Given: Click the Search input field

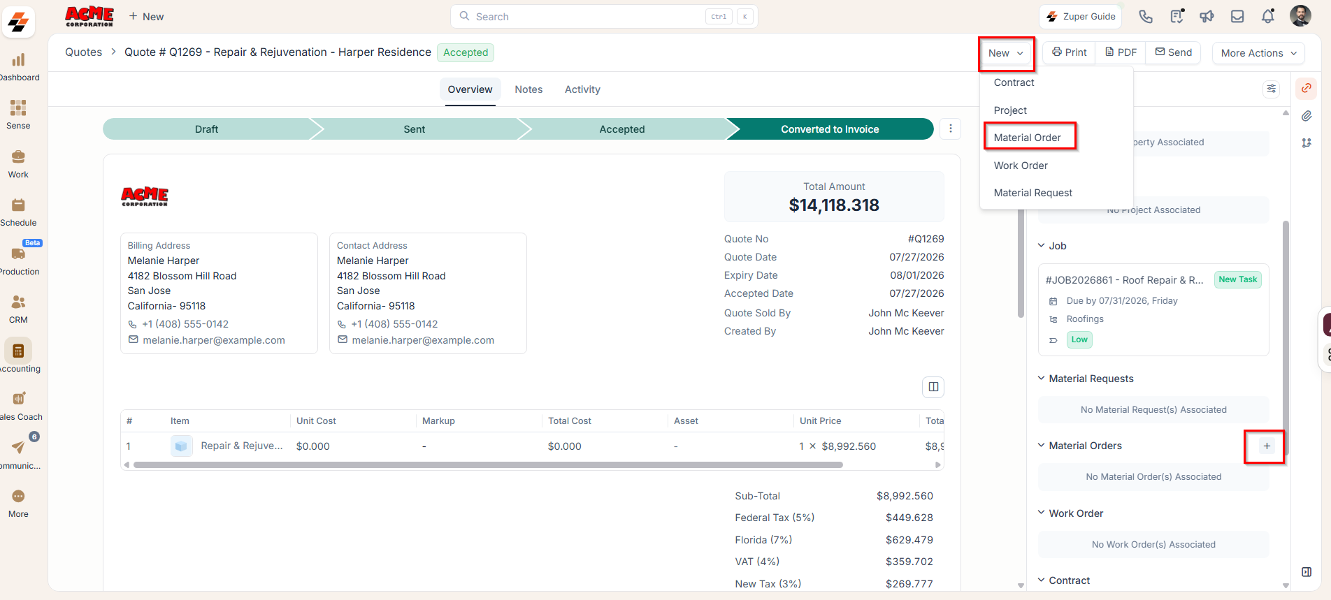Looking at the screenshot, I should point(604,16).
